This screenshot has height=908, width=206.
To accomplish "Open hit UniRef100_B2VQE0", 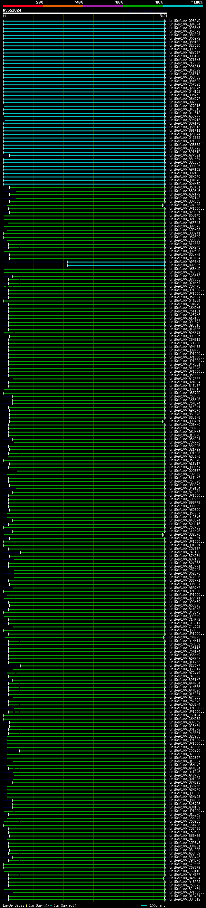I will (x=184, y=45).
